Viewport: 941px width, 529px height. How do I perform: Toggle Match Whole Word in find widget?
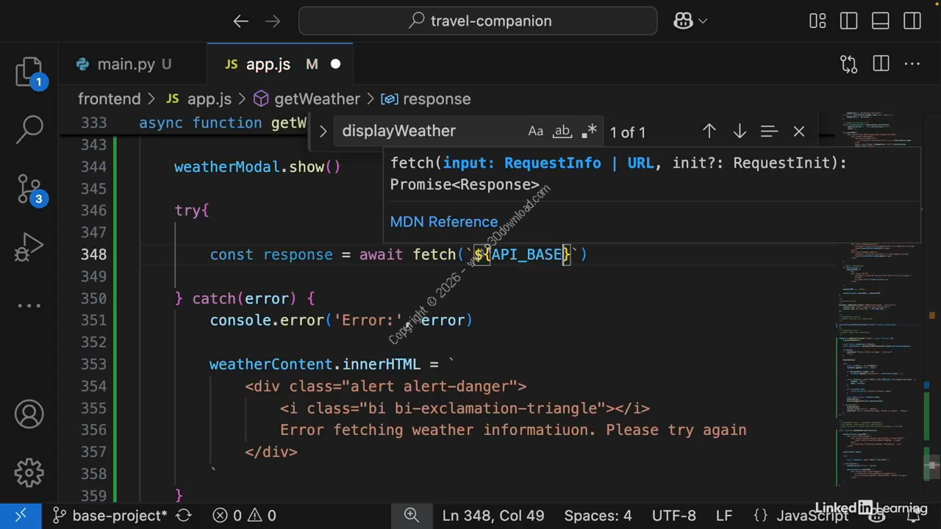(x=562, y=132)
